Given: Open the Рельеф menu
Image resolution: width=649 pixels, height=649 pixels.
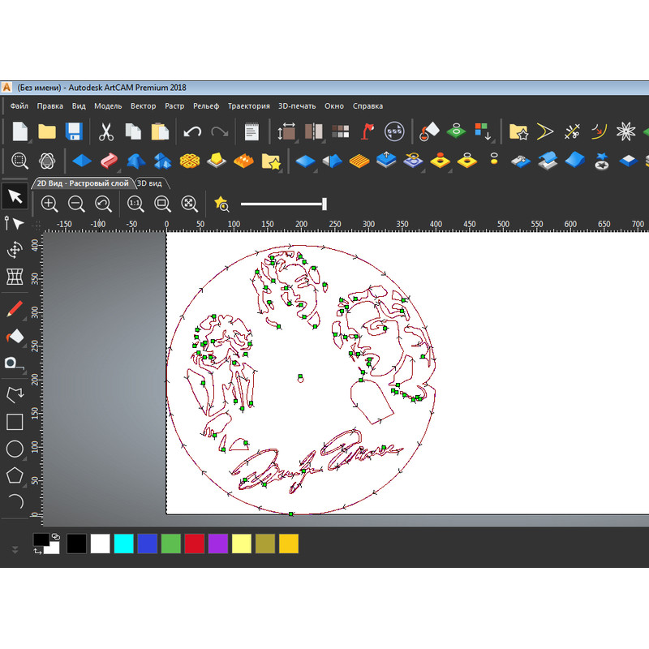Looking at the screenshot, I should coord(206,105).
